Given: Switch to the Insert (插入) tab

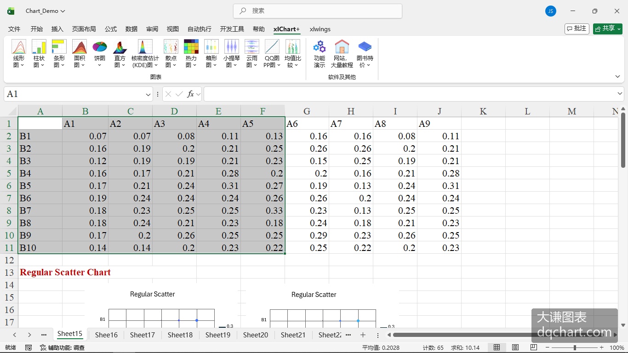Looking at the screenshot, I should click(57, 29).
